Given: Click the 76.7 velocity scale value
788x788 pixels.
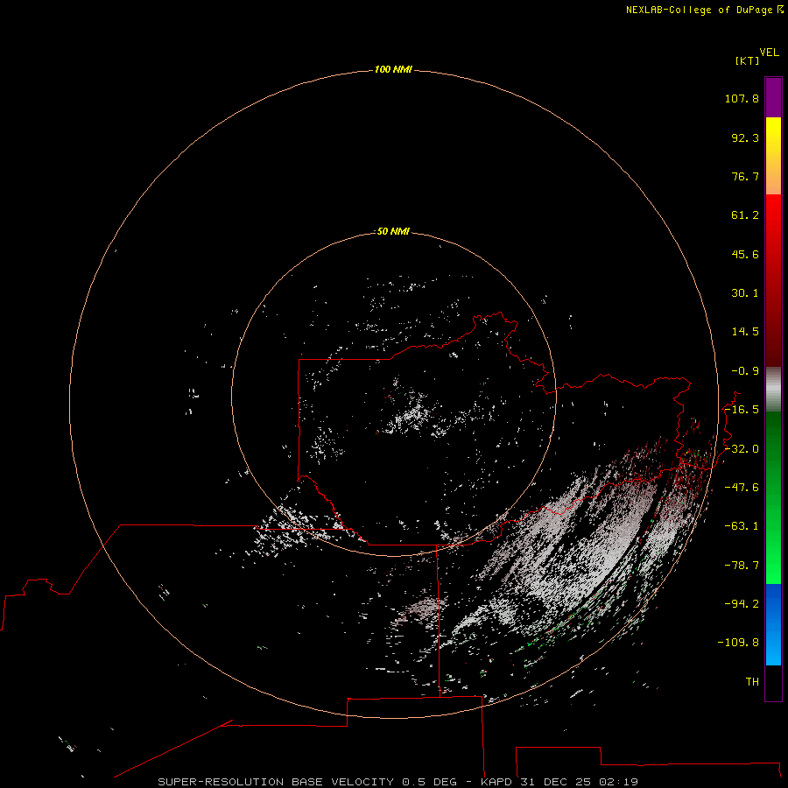Looking at the screenshot, I should 745,176.
